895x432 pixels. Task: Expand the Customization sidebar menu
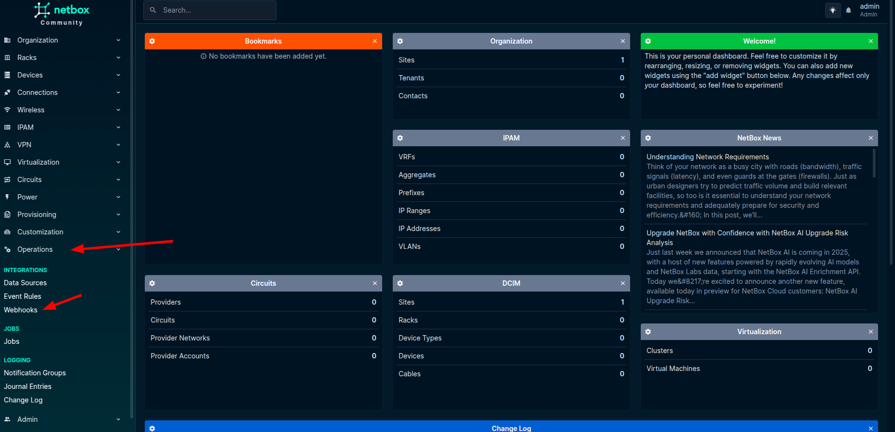[x=62, y=232]
